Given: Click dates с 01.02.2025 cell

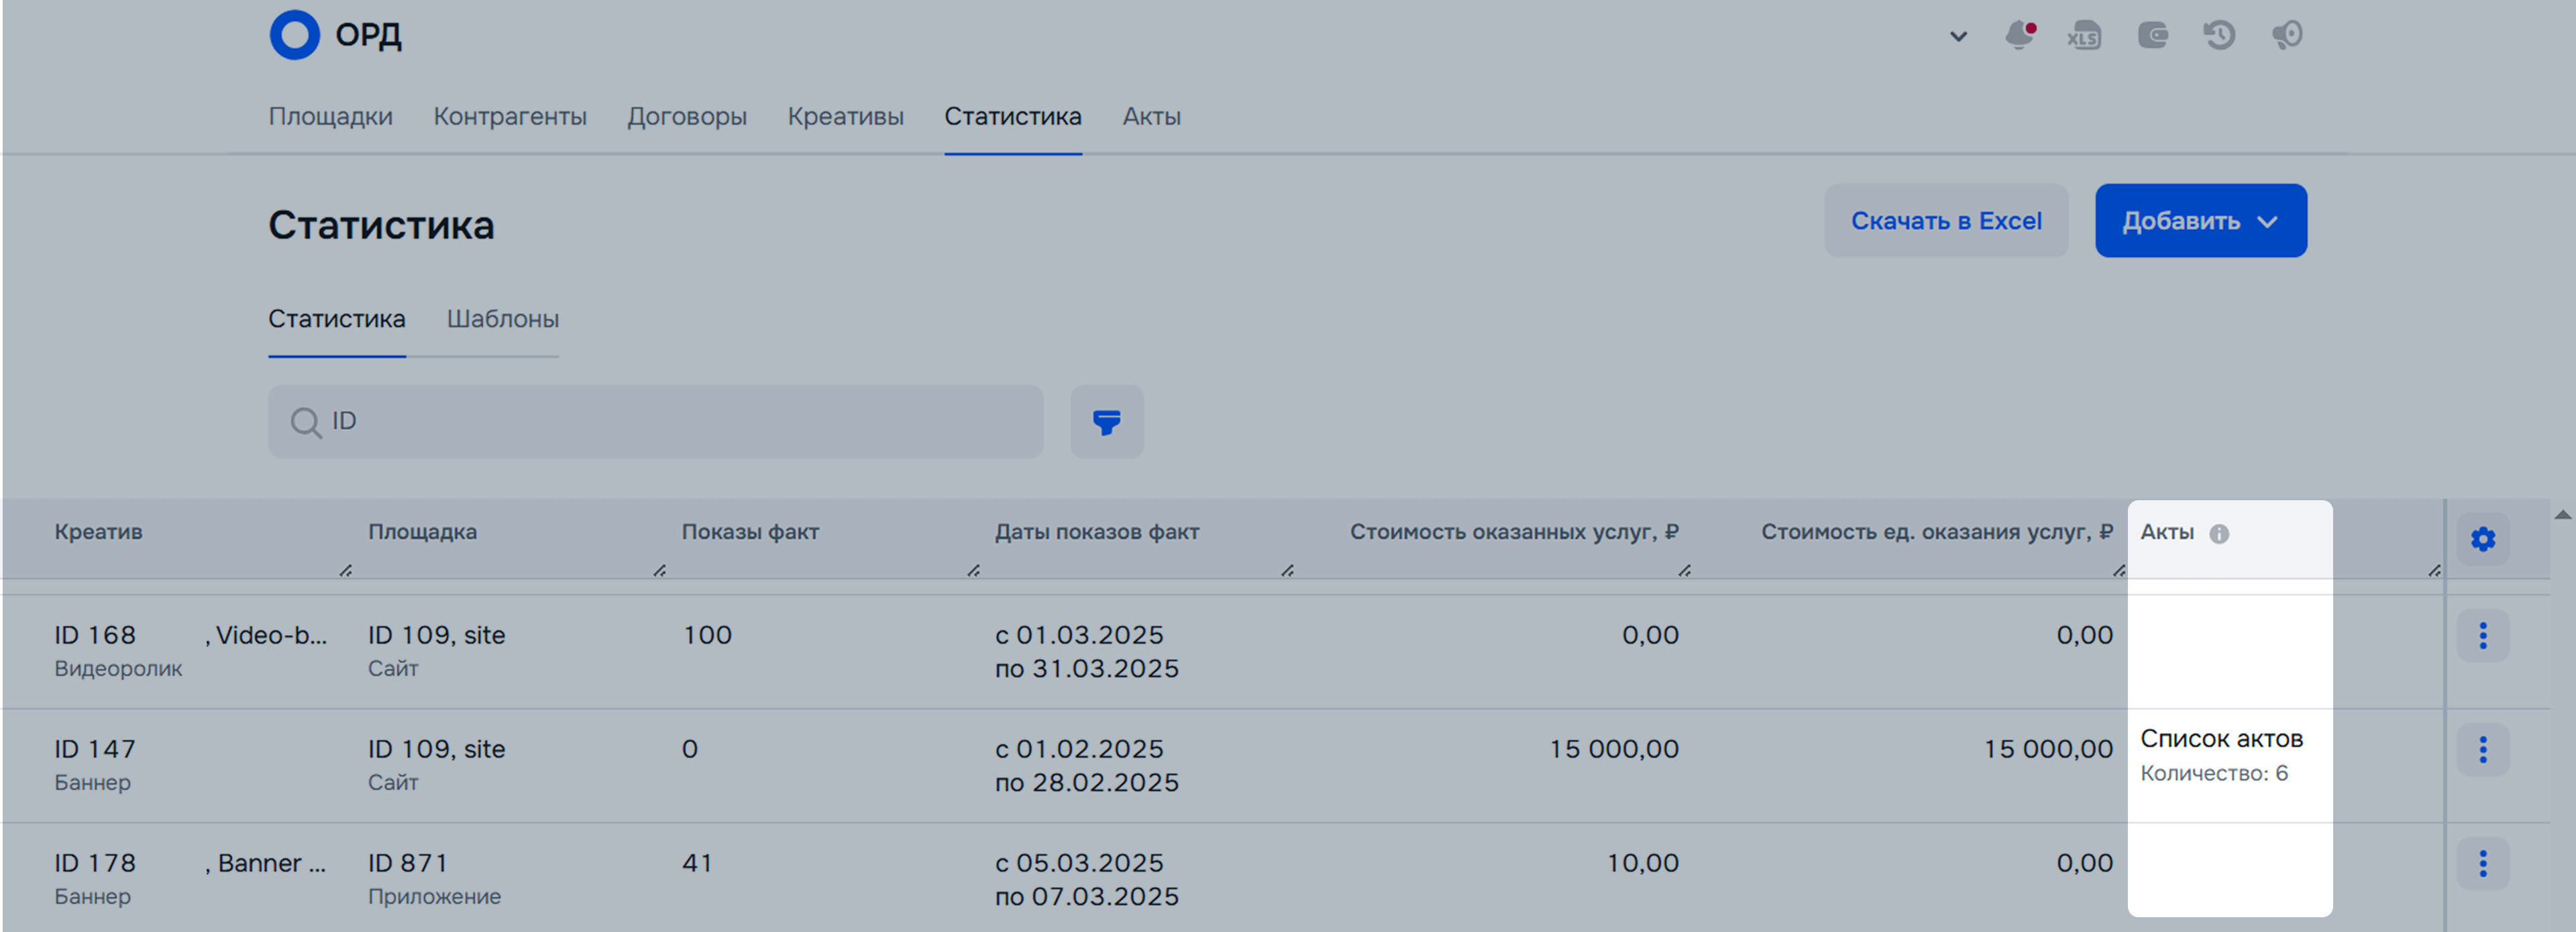Looking at the screenshot, I should [x=1087, y=765].
